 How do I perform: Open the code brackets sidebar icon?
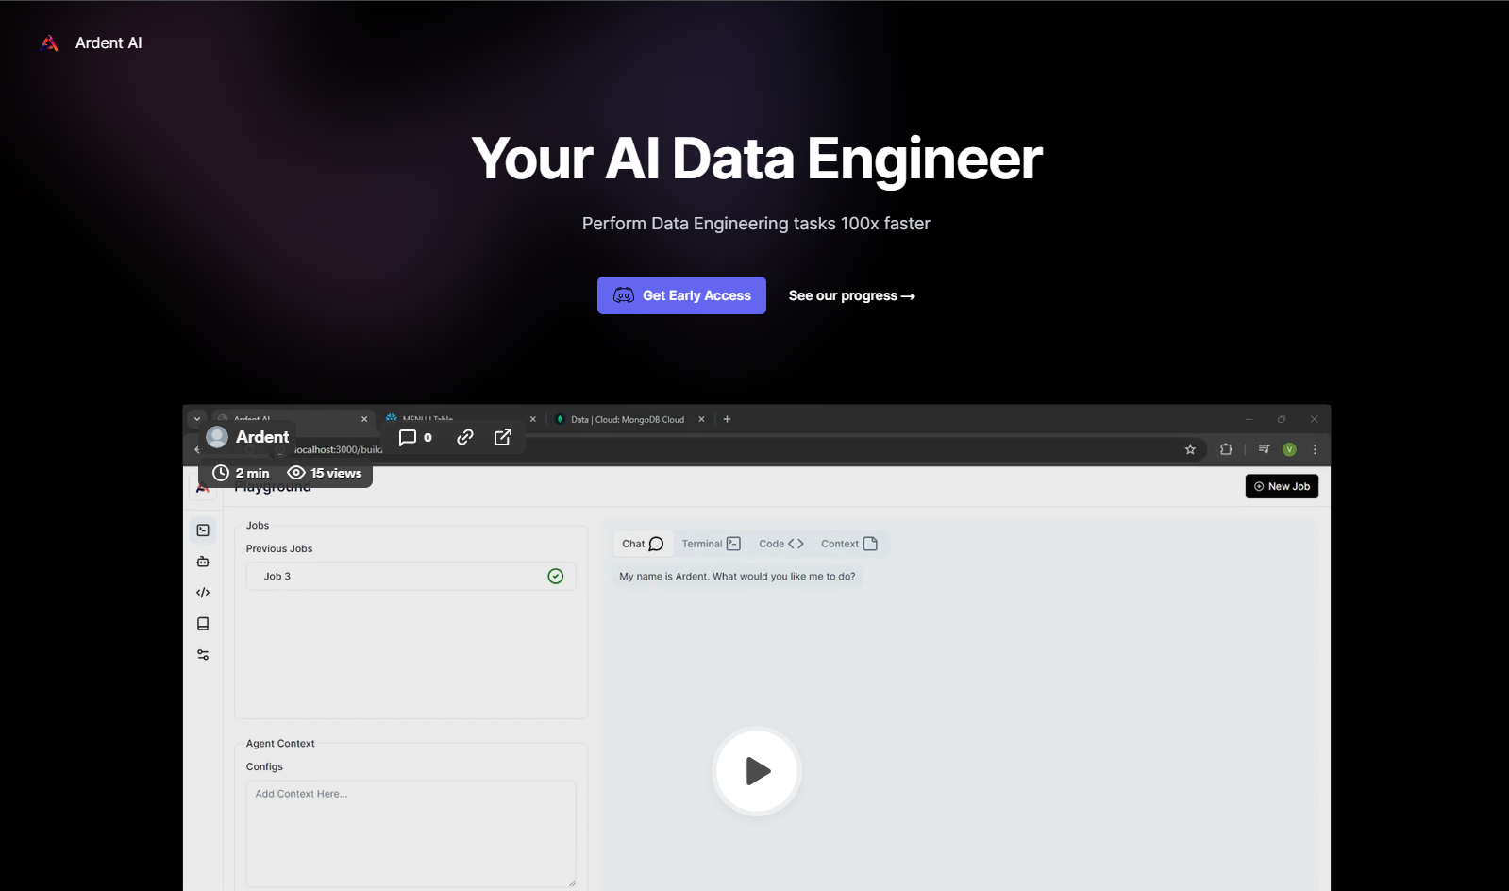click(x=203, y=593)
